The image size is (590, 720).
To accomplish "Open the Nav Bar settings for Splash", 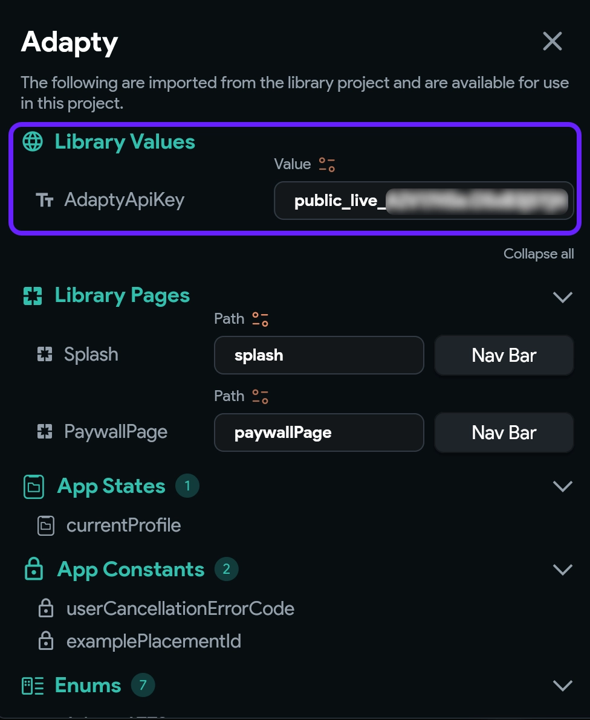I will coord(504,355).
